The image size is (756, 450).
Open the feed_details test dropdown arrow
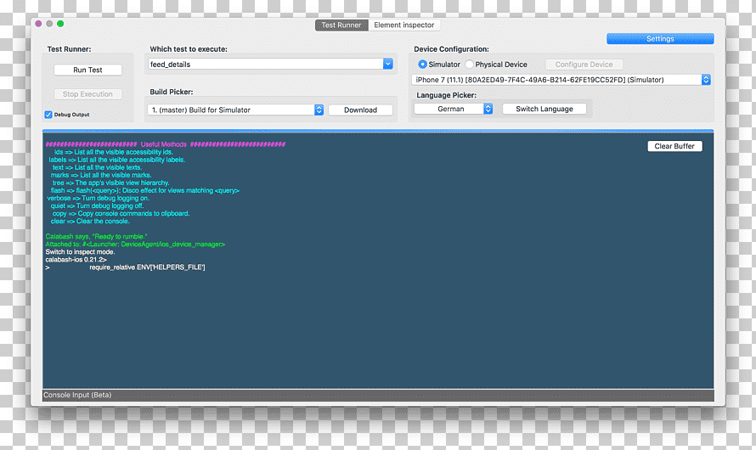(x=387, y=64)
